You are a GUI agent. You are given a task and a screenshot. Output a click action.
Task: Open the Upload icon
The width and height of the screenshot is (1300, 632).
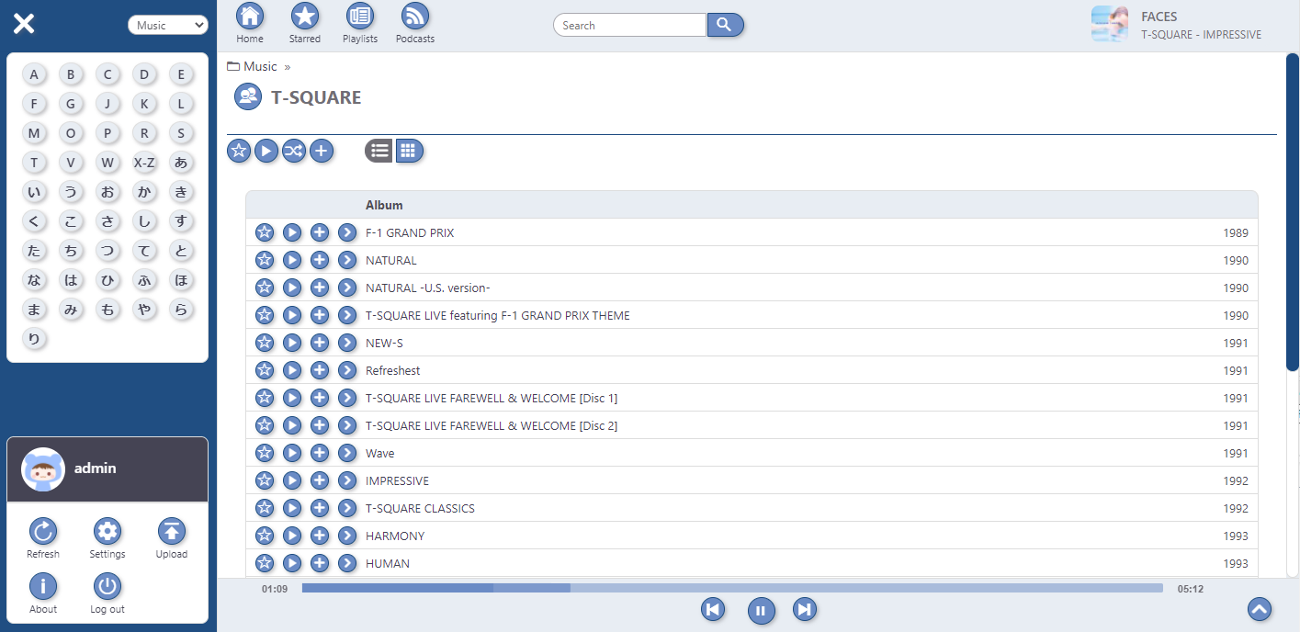pyautogui.click(x=172, y=531)
